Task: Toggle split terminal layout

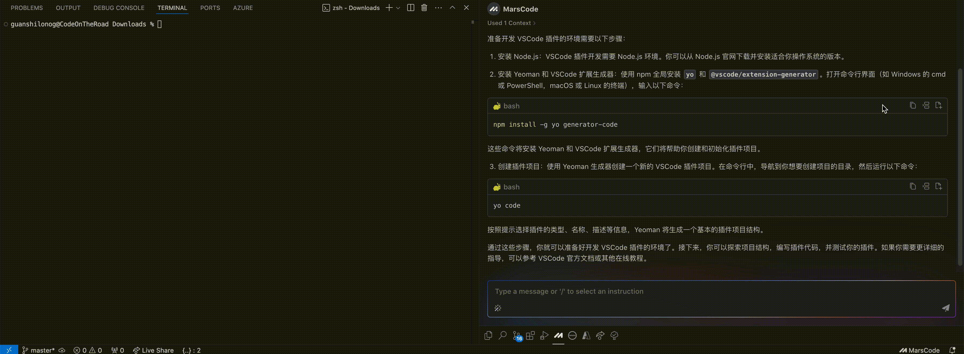Action: click(x=410, y=8)
